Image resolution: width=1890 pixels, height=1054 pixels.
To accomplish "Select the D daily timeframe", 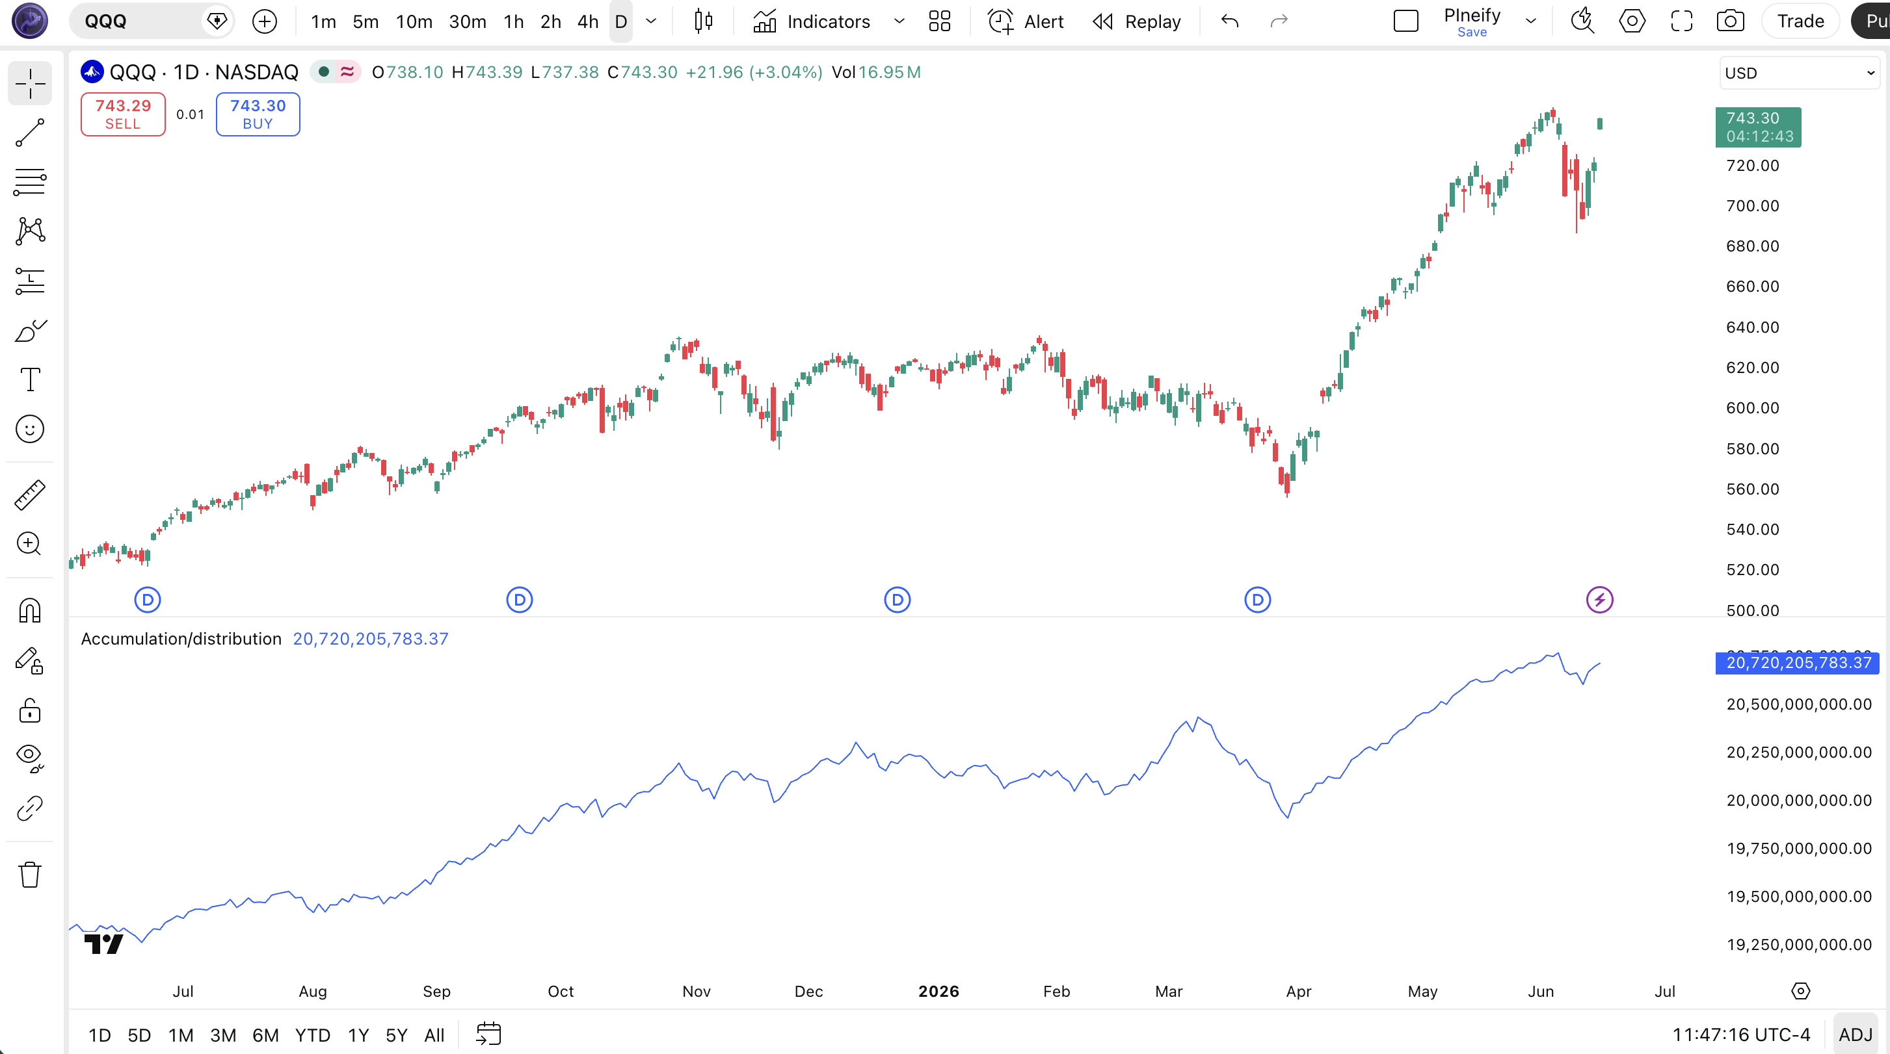I will pyautogui.click(x=620, y=21).
